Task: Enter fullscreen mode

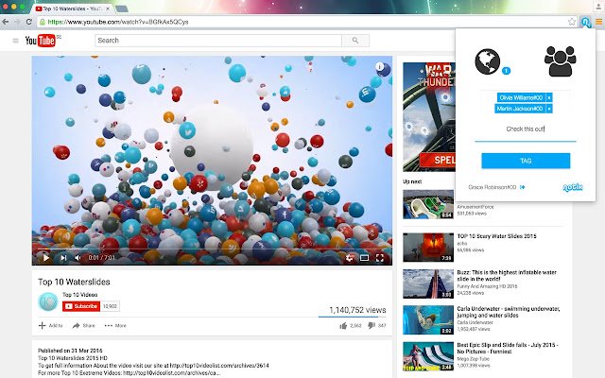Action: click(x=380, y=258)
